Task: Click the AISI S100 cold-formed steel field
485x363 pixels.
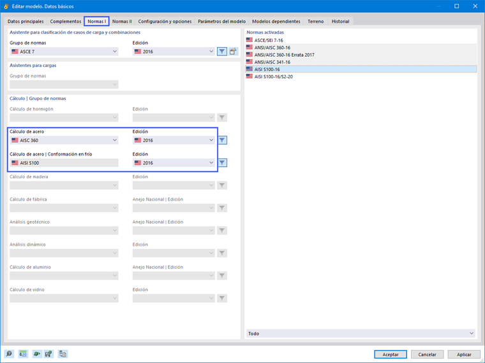Action: [x=64, y=162]
